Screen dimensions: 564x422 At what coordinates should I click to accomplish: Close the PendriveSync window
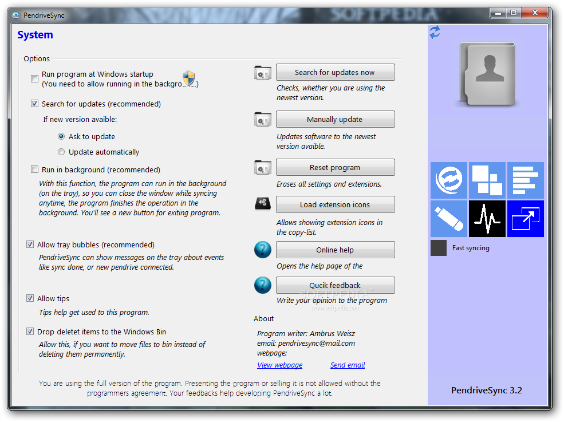tap(535, 13)
